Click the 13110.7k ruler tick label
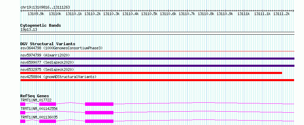Screen dimensions: 304x125 (x=187, y=14)
